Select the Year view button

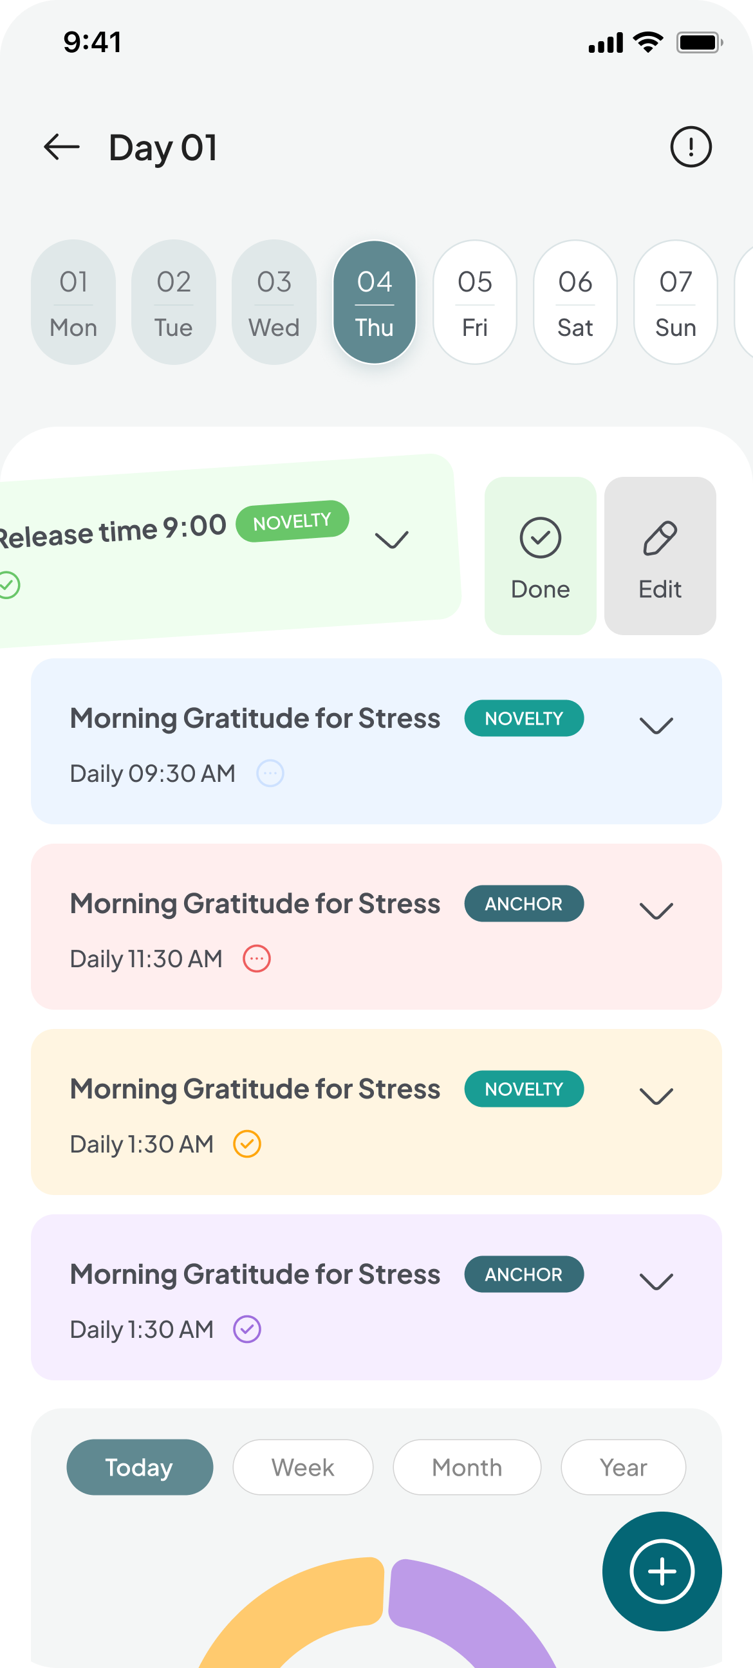(x=623, y=1467)
